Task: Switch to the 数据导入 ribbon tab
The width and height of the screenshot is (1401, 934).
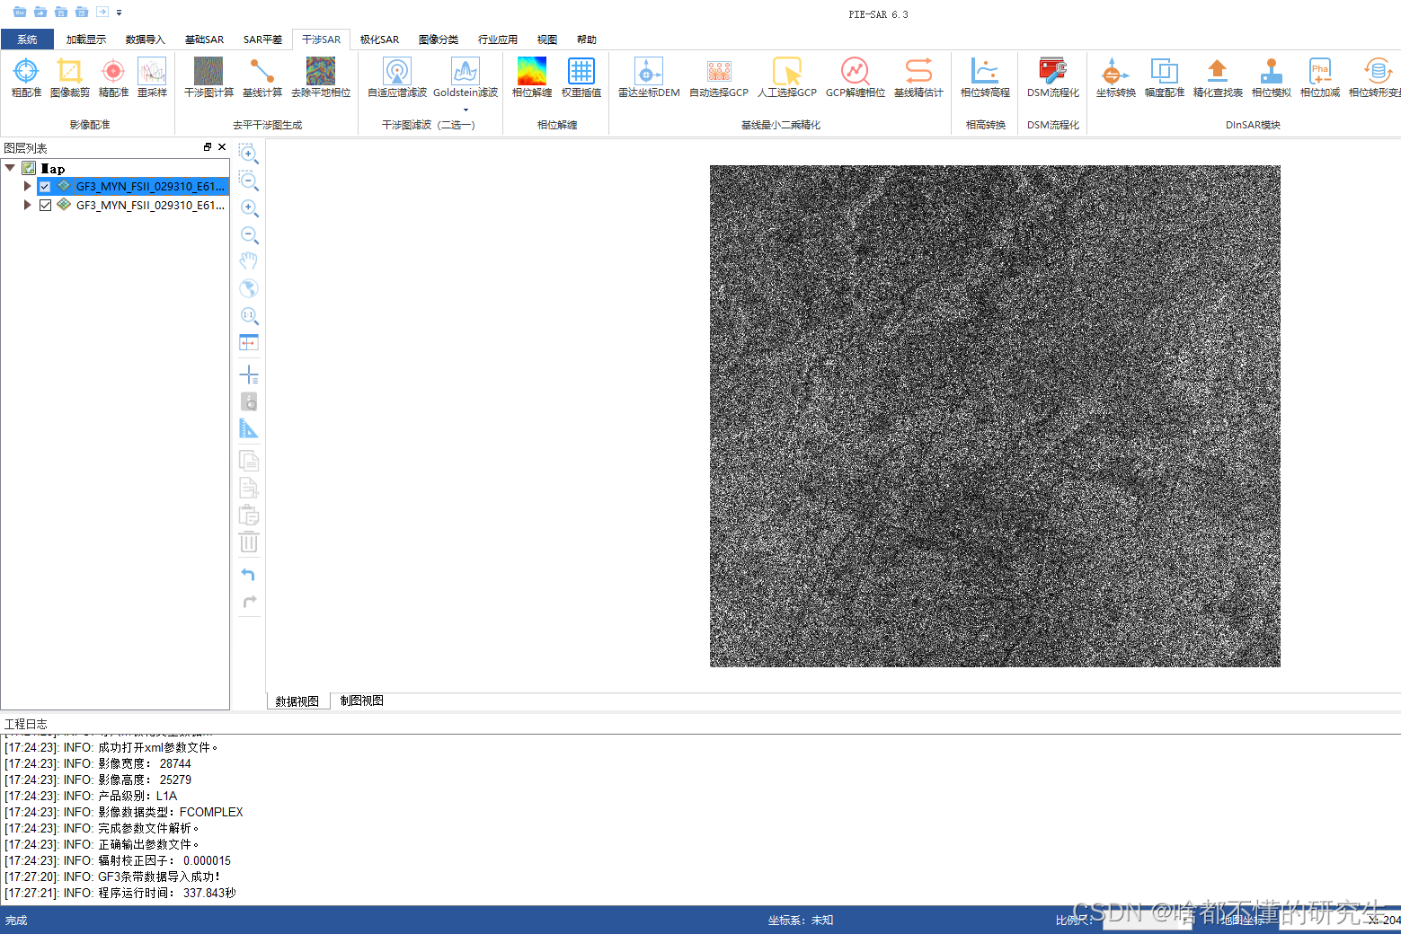Action: (x=146, y=40)
